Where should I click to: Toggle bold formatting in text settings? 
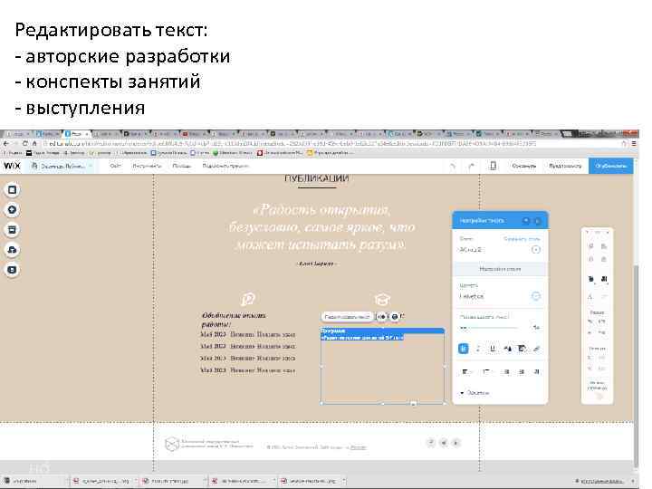coord(464,349)
